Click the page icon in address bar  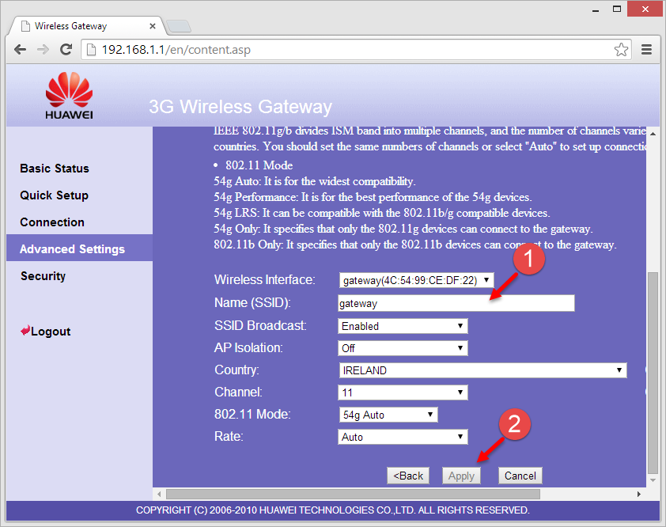pos(91,50)
